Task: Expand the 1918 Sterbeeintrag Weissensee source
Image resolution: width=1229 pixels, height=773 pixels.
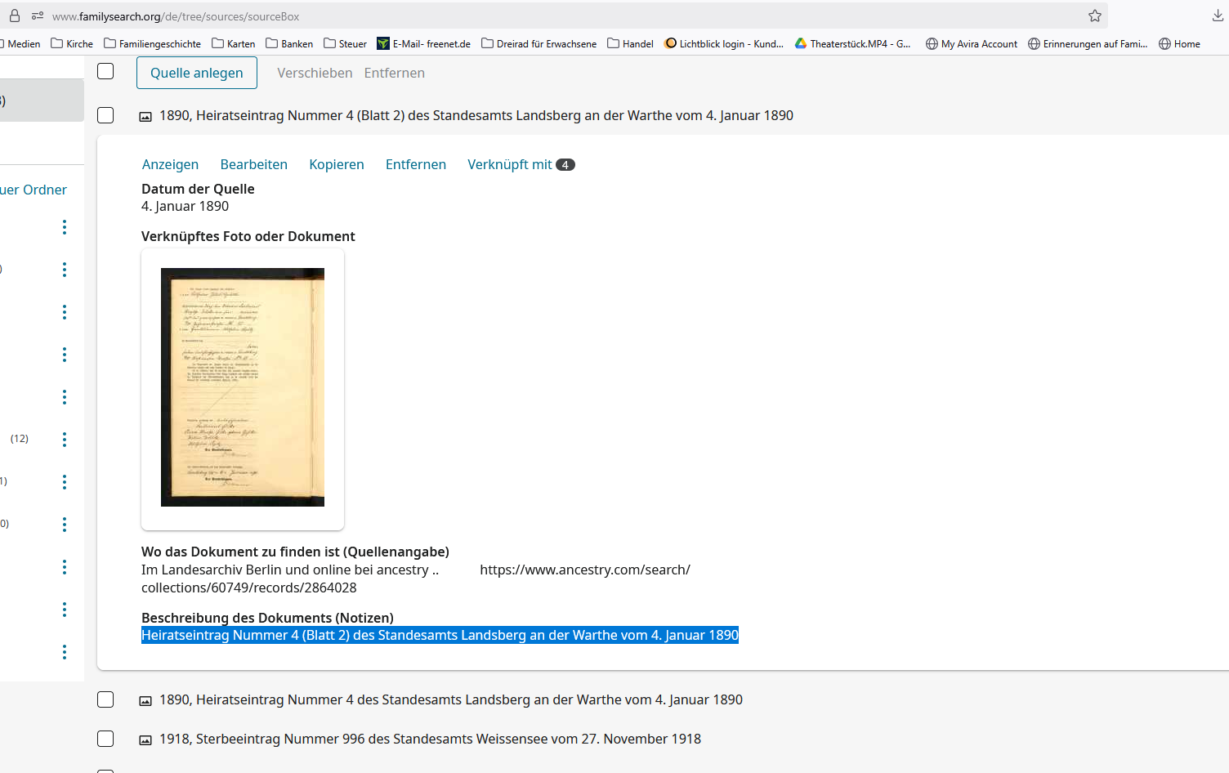Action: (x=430, y=739)
